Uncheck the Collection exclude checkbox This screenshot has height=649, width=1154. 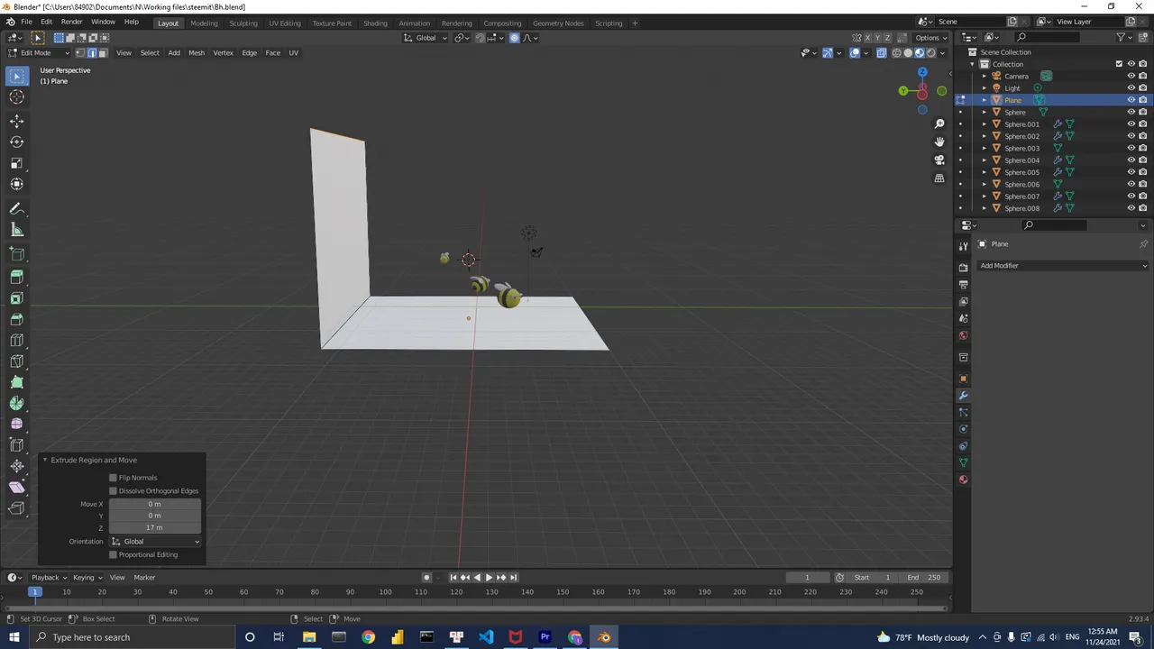point(1120,64)
